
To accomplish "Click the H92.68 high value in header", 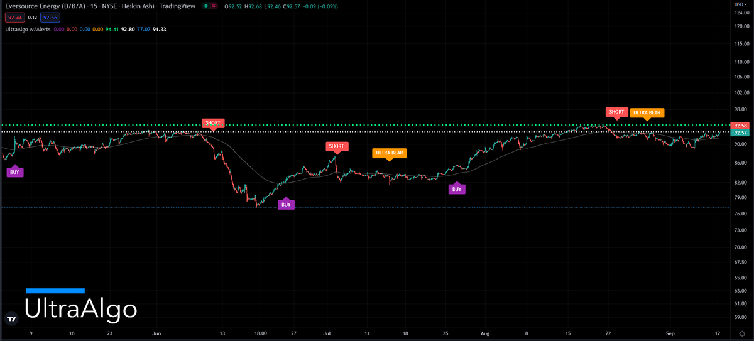I will [x=254, y=5].
